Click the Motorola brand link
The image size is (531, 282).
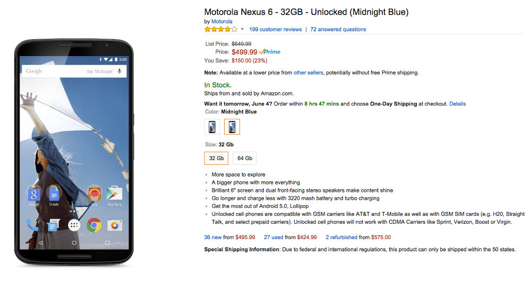tap(222, 22)
